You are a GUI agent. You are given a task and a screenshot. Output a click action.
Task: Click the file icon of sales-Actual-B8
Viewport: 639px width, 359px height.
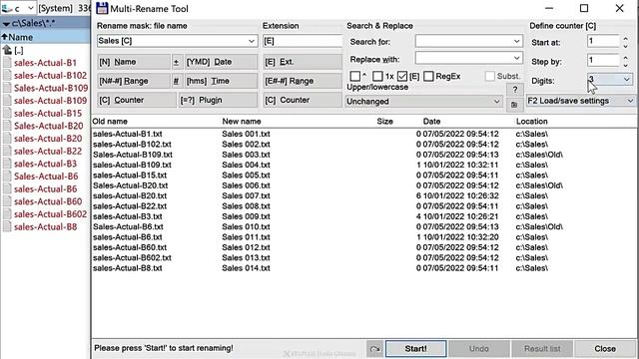(7, 226)
